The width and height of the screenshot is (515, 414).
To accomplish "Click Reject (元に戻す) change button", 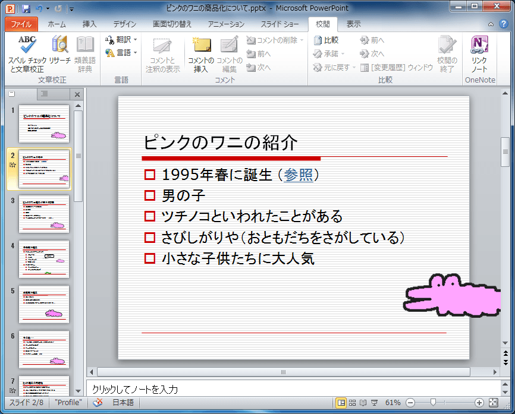I will [x=331, y=68].
